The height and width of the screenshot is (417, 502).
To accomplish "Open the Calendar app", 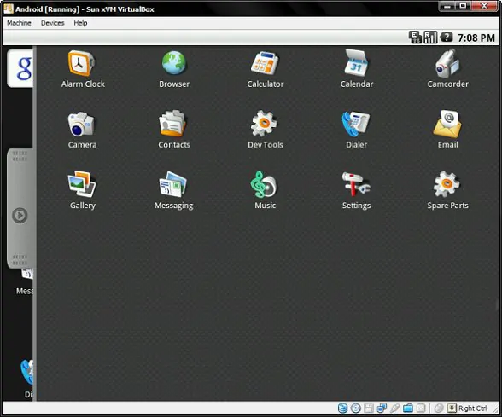I will (x=356, y=69).
